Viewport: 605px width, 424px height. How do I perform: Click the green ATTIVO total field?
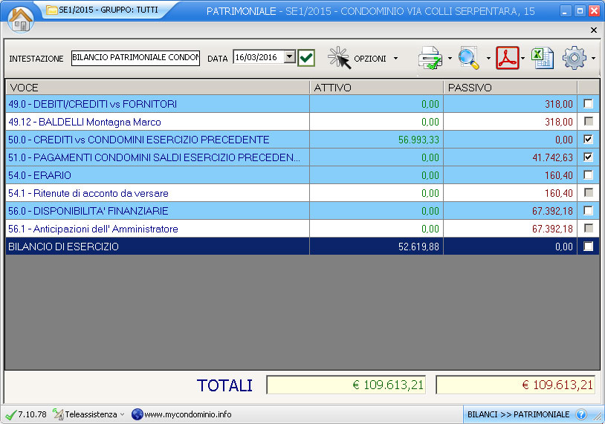346,385
